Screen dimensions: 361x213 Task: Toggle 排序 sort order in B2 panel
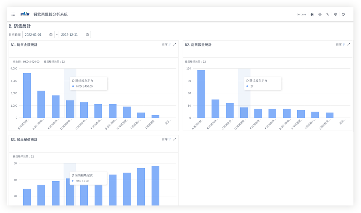tap(340, 45)
